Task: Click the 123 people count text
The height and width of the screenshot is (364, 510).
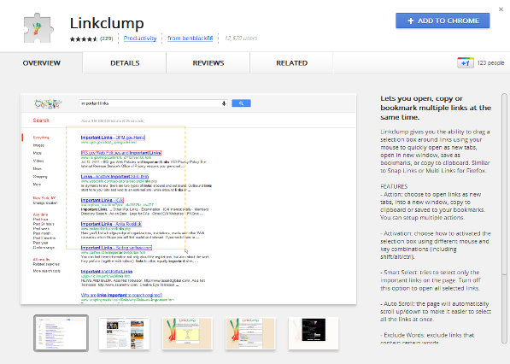Action: pos(490,62)
